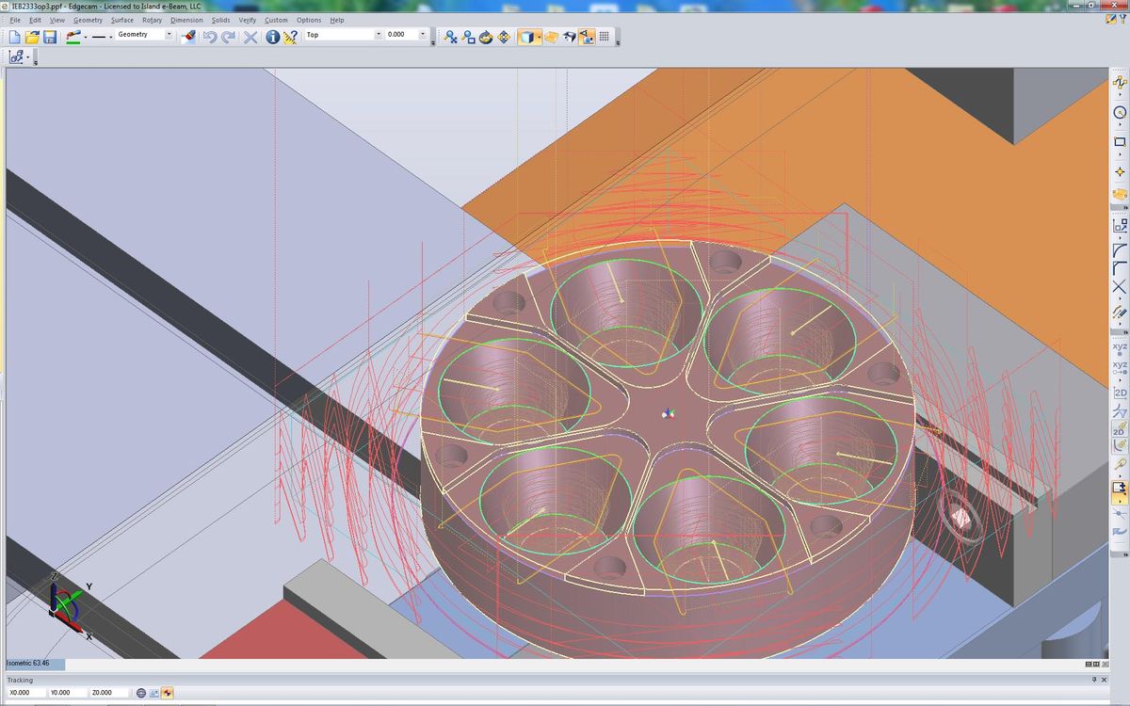The image size is (1130, 706).
Task: Click the upper 2D icon in right toolbar
Action: coord(1120,393)
